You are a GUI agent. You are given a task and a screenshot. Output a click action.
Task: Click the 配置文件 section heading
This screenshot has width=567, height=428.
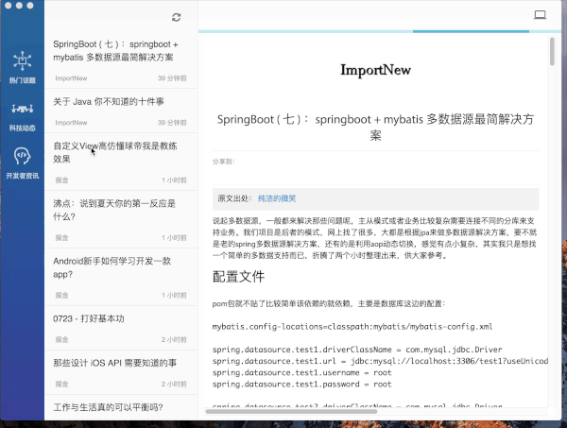239,277
